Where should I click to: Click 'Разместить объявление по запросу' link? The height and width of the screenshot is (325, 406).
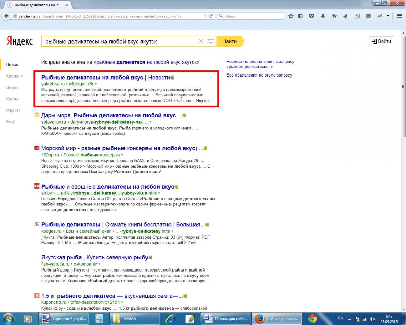coord(260,64)
